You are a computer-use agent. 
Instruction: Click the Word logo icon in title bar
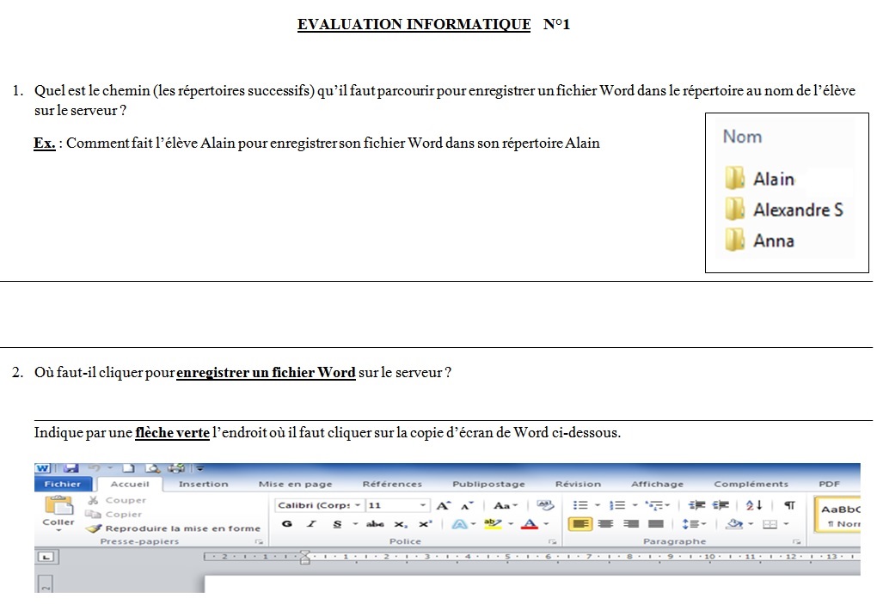(x=42, y=468)
